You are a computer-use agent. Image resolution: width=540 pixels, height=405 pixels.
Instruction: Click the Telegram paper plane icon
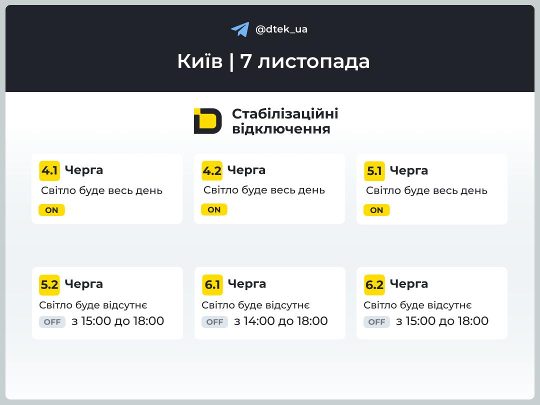[x=240, y=29]
